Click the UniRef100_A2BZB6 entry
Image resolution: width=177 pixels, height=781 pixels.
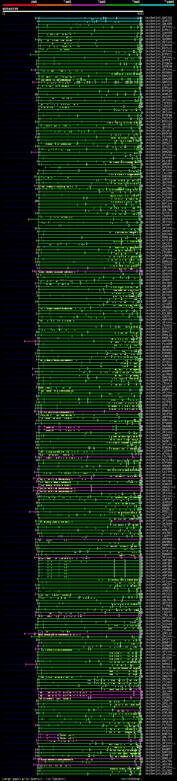click(x=159, y=774)
